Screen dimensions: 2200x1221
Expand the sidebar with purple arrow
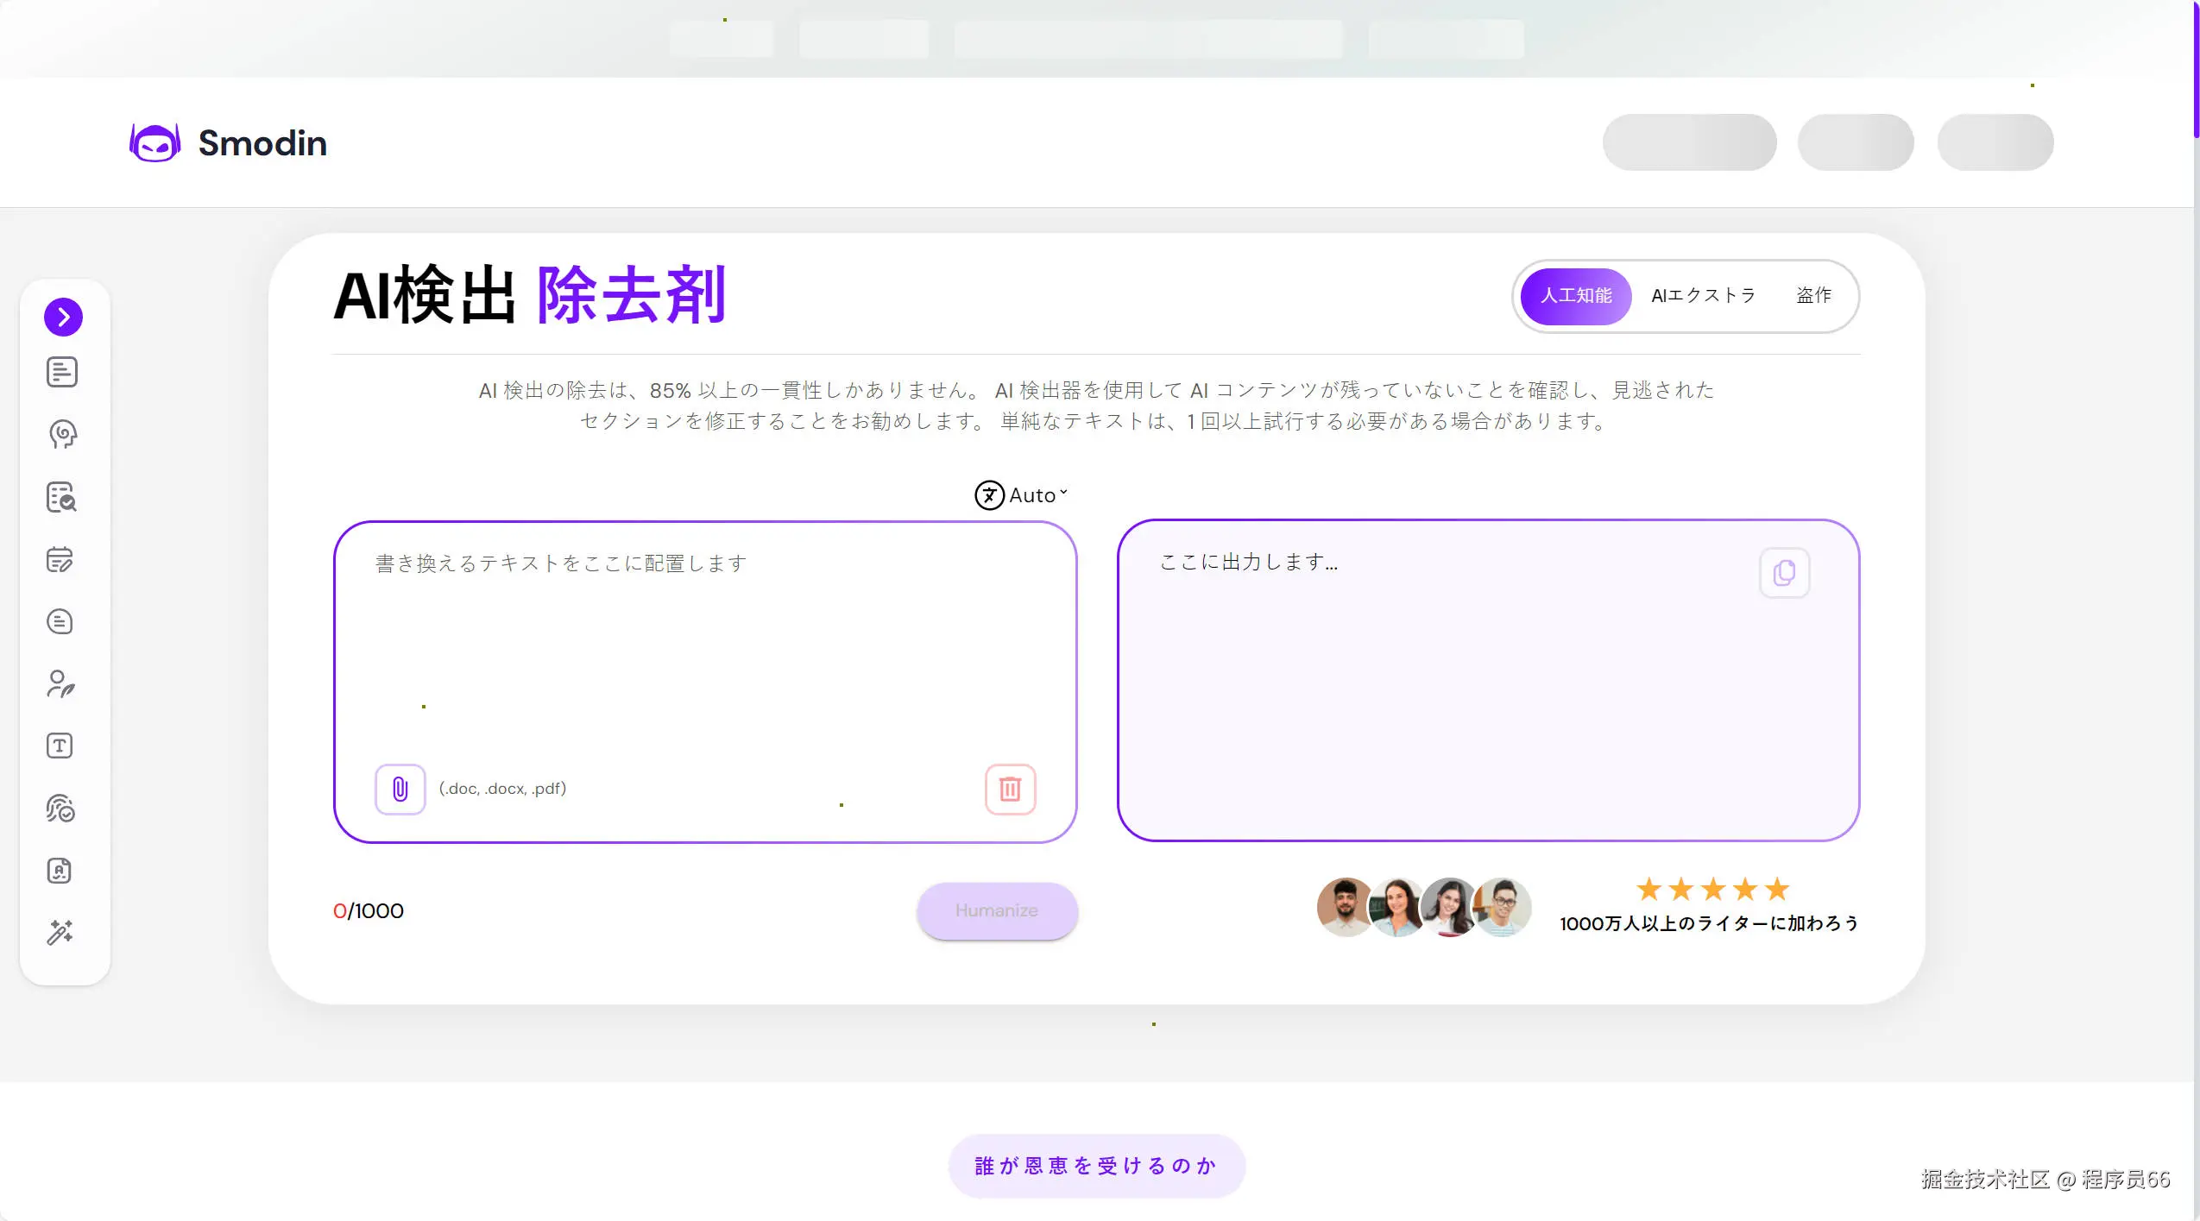63,317
